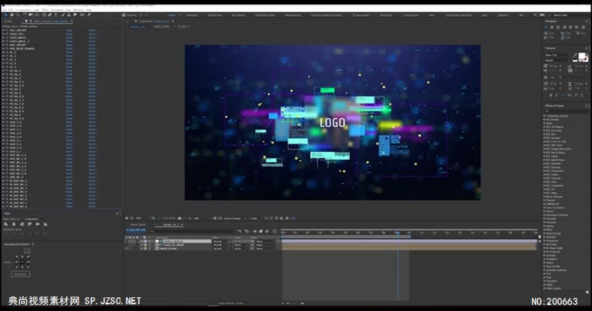Select the Brush tool
592x311 pixels.
(63, 15)
